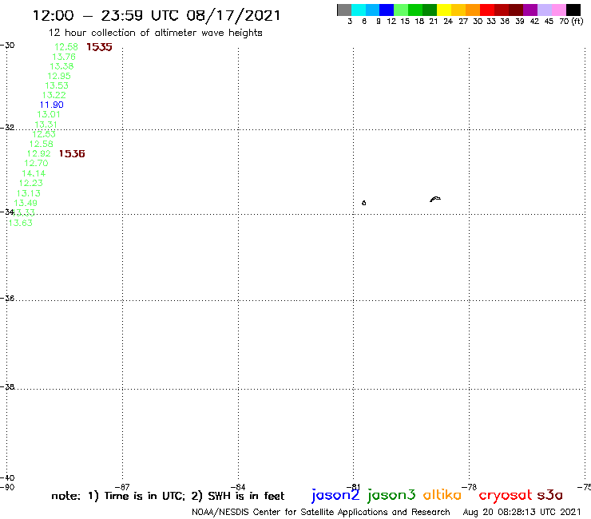The width and height of the screenshot is (591, 519).
Task: Select the blue 11.90 wave height value
Action: click(52, 105)
